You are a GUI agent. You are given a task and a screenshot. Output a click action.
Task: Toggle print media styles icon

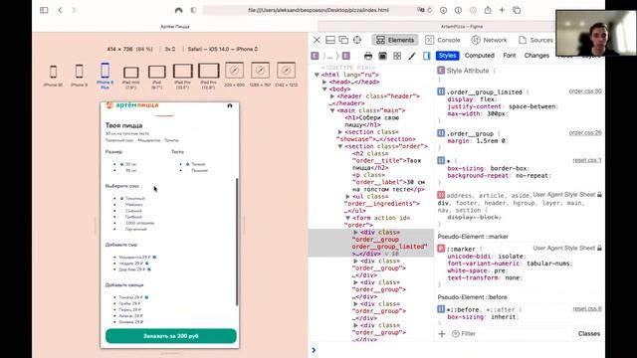click(368, 56)
